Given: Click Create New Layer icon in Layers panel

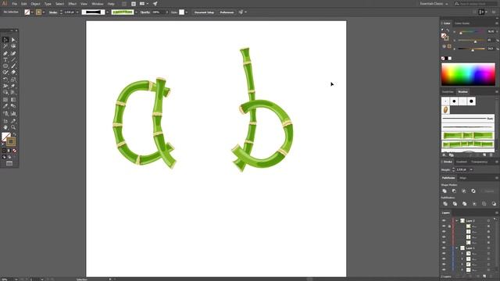Looking at the screenshot, I should tap(484, 276).
